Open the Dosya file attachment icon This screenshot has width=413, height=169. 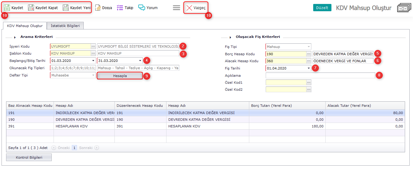(98, 8)
